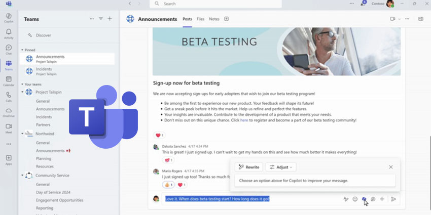Open Dakota Sanchez's avatar
The width and height of the screenshot is (431, 215).
(156, 147)
